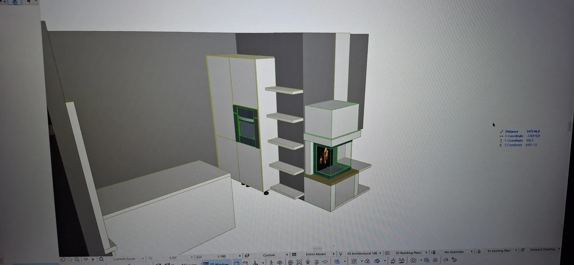Image resolution: width=574 pixels, height=265 pixels.
Task: Expand the Entire Model partial display popup
Action: [334, 254]
